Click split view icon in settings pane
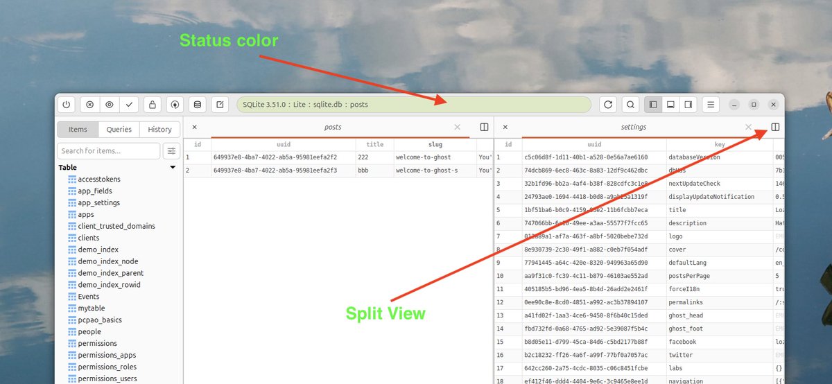This screenshot has height=384, width=832. click(775, 127)
